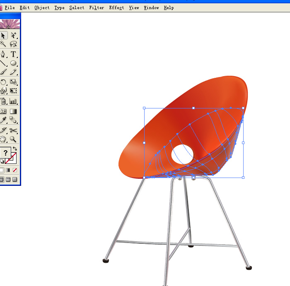Select the Group Selection arrow-plus tool
290x286 pixels.
[x=14, y=35]
